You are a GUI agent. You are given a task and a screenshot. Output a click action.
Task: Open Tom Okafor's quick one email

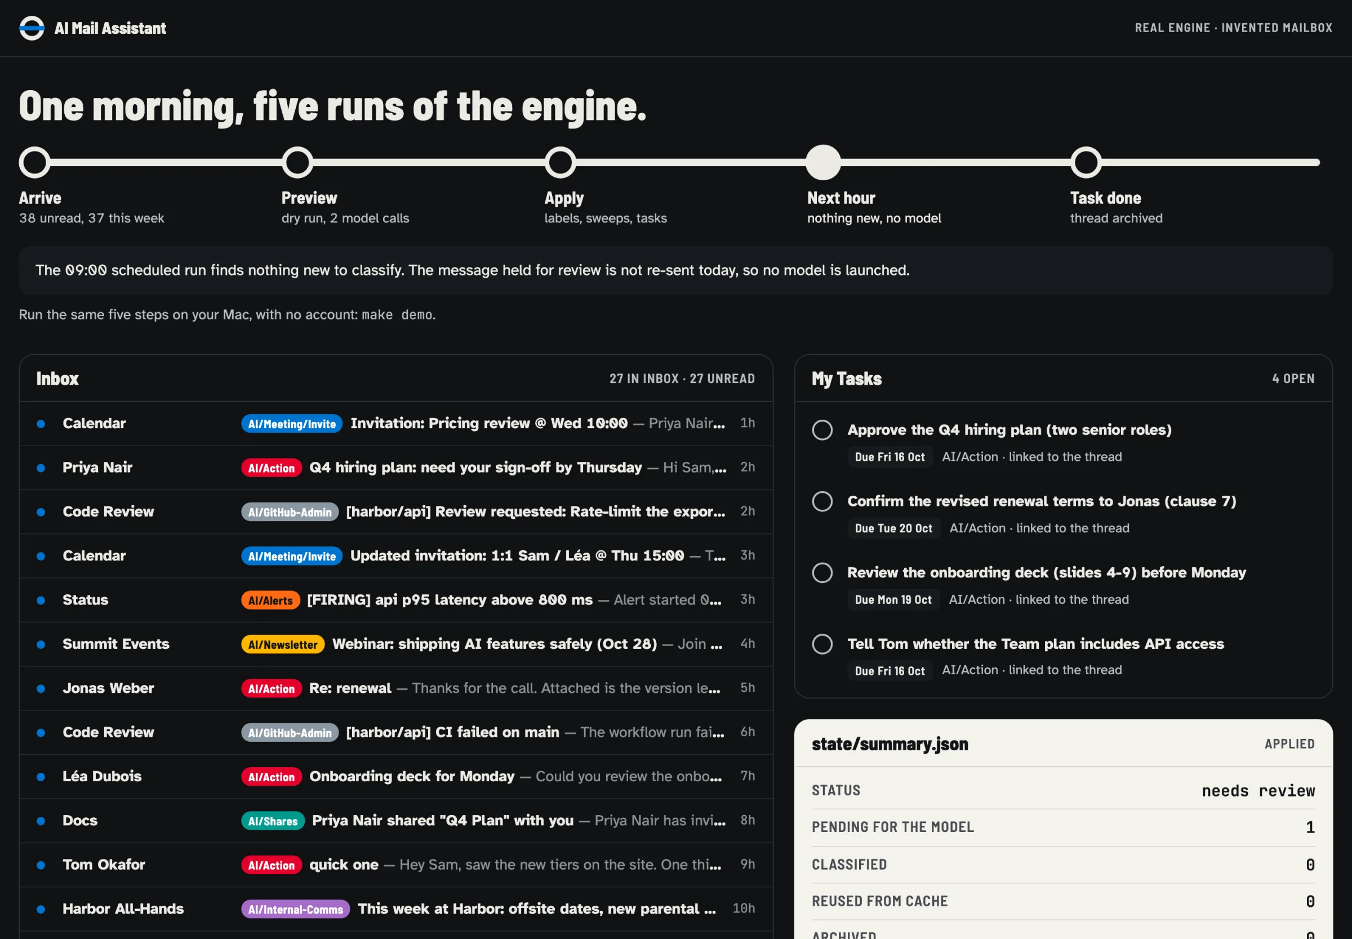click(395, 865)
